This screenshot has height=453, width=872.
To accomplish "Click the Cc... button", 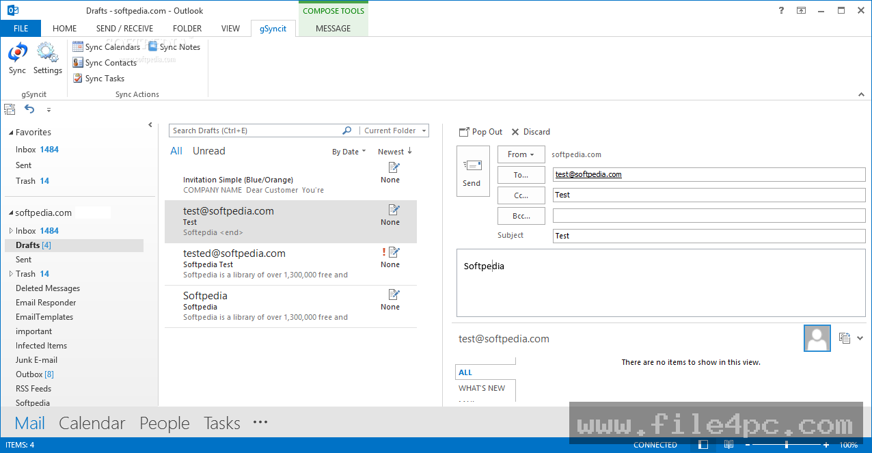I will click(521, 195).
